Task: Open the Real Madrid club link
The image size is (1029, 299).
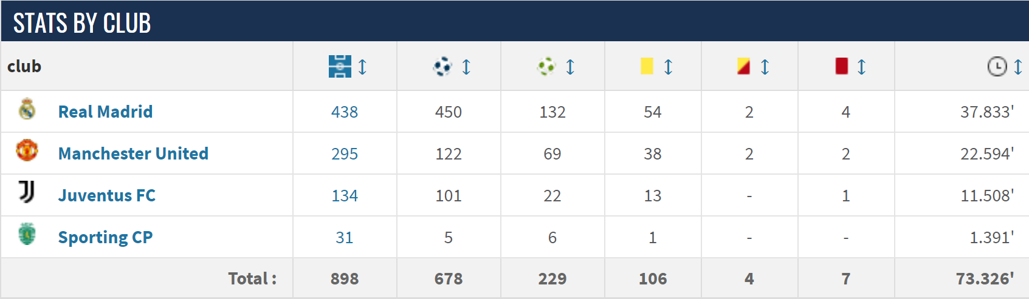Action: click(x=105, y=112)
